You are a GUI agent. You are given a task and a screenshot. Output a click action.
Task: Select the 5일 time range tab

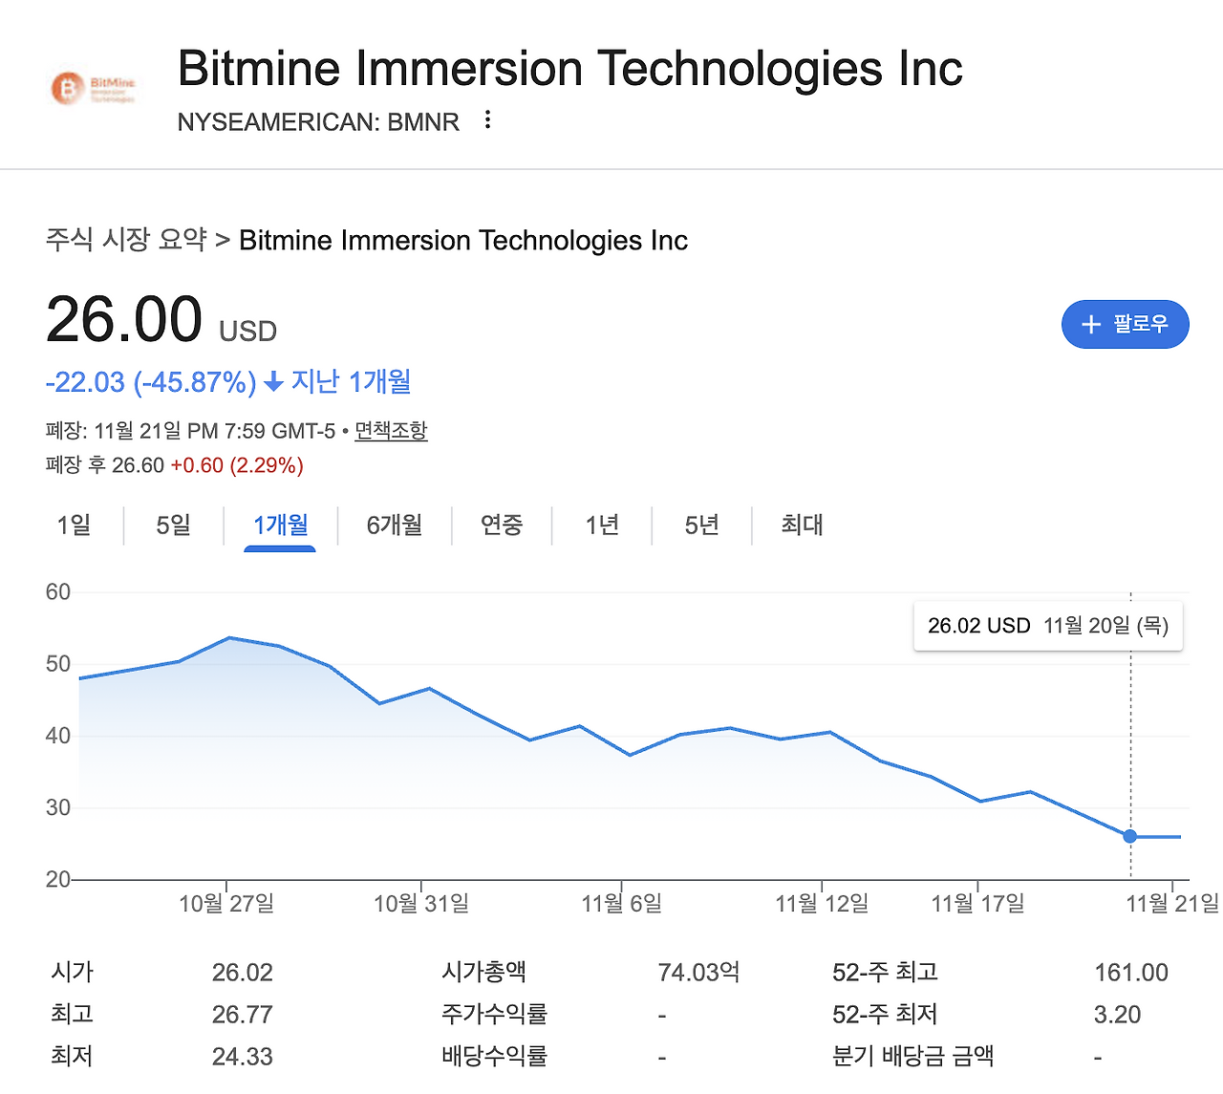(x=173, y=526)
